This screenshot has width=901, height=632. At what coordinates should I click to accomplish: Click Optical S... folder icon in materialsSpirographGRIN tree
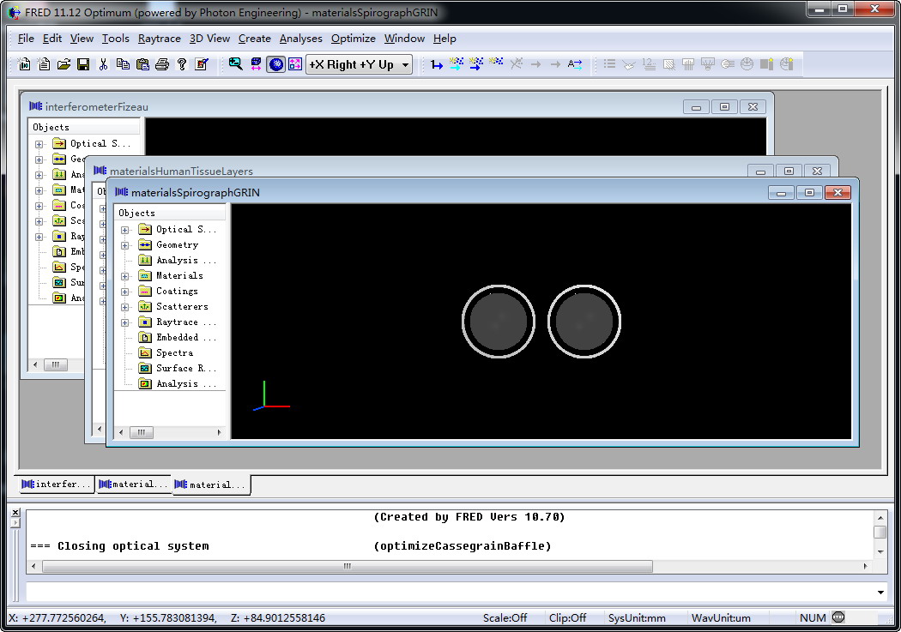pos(145,229)
